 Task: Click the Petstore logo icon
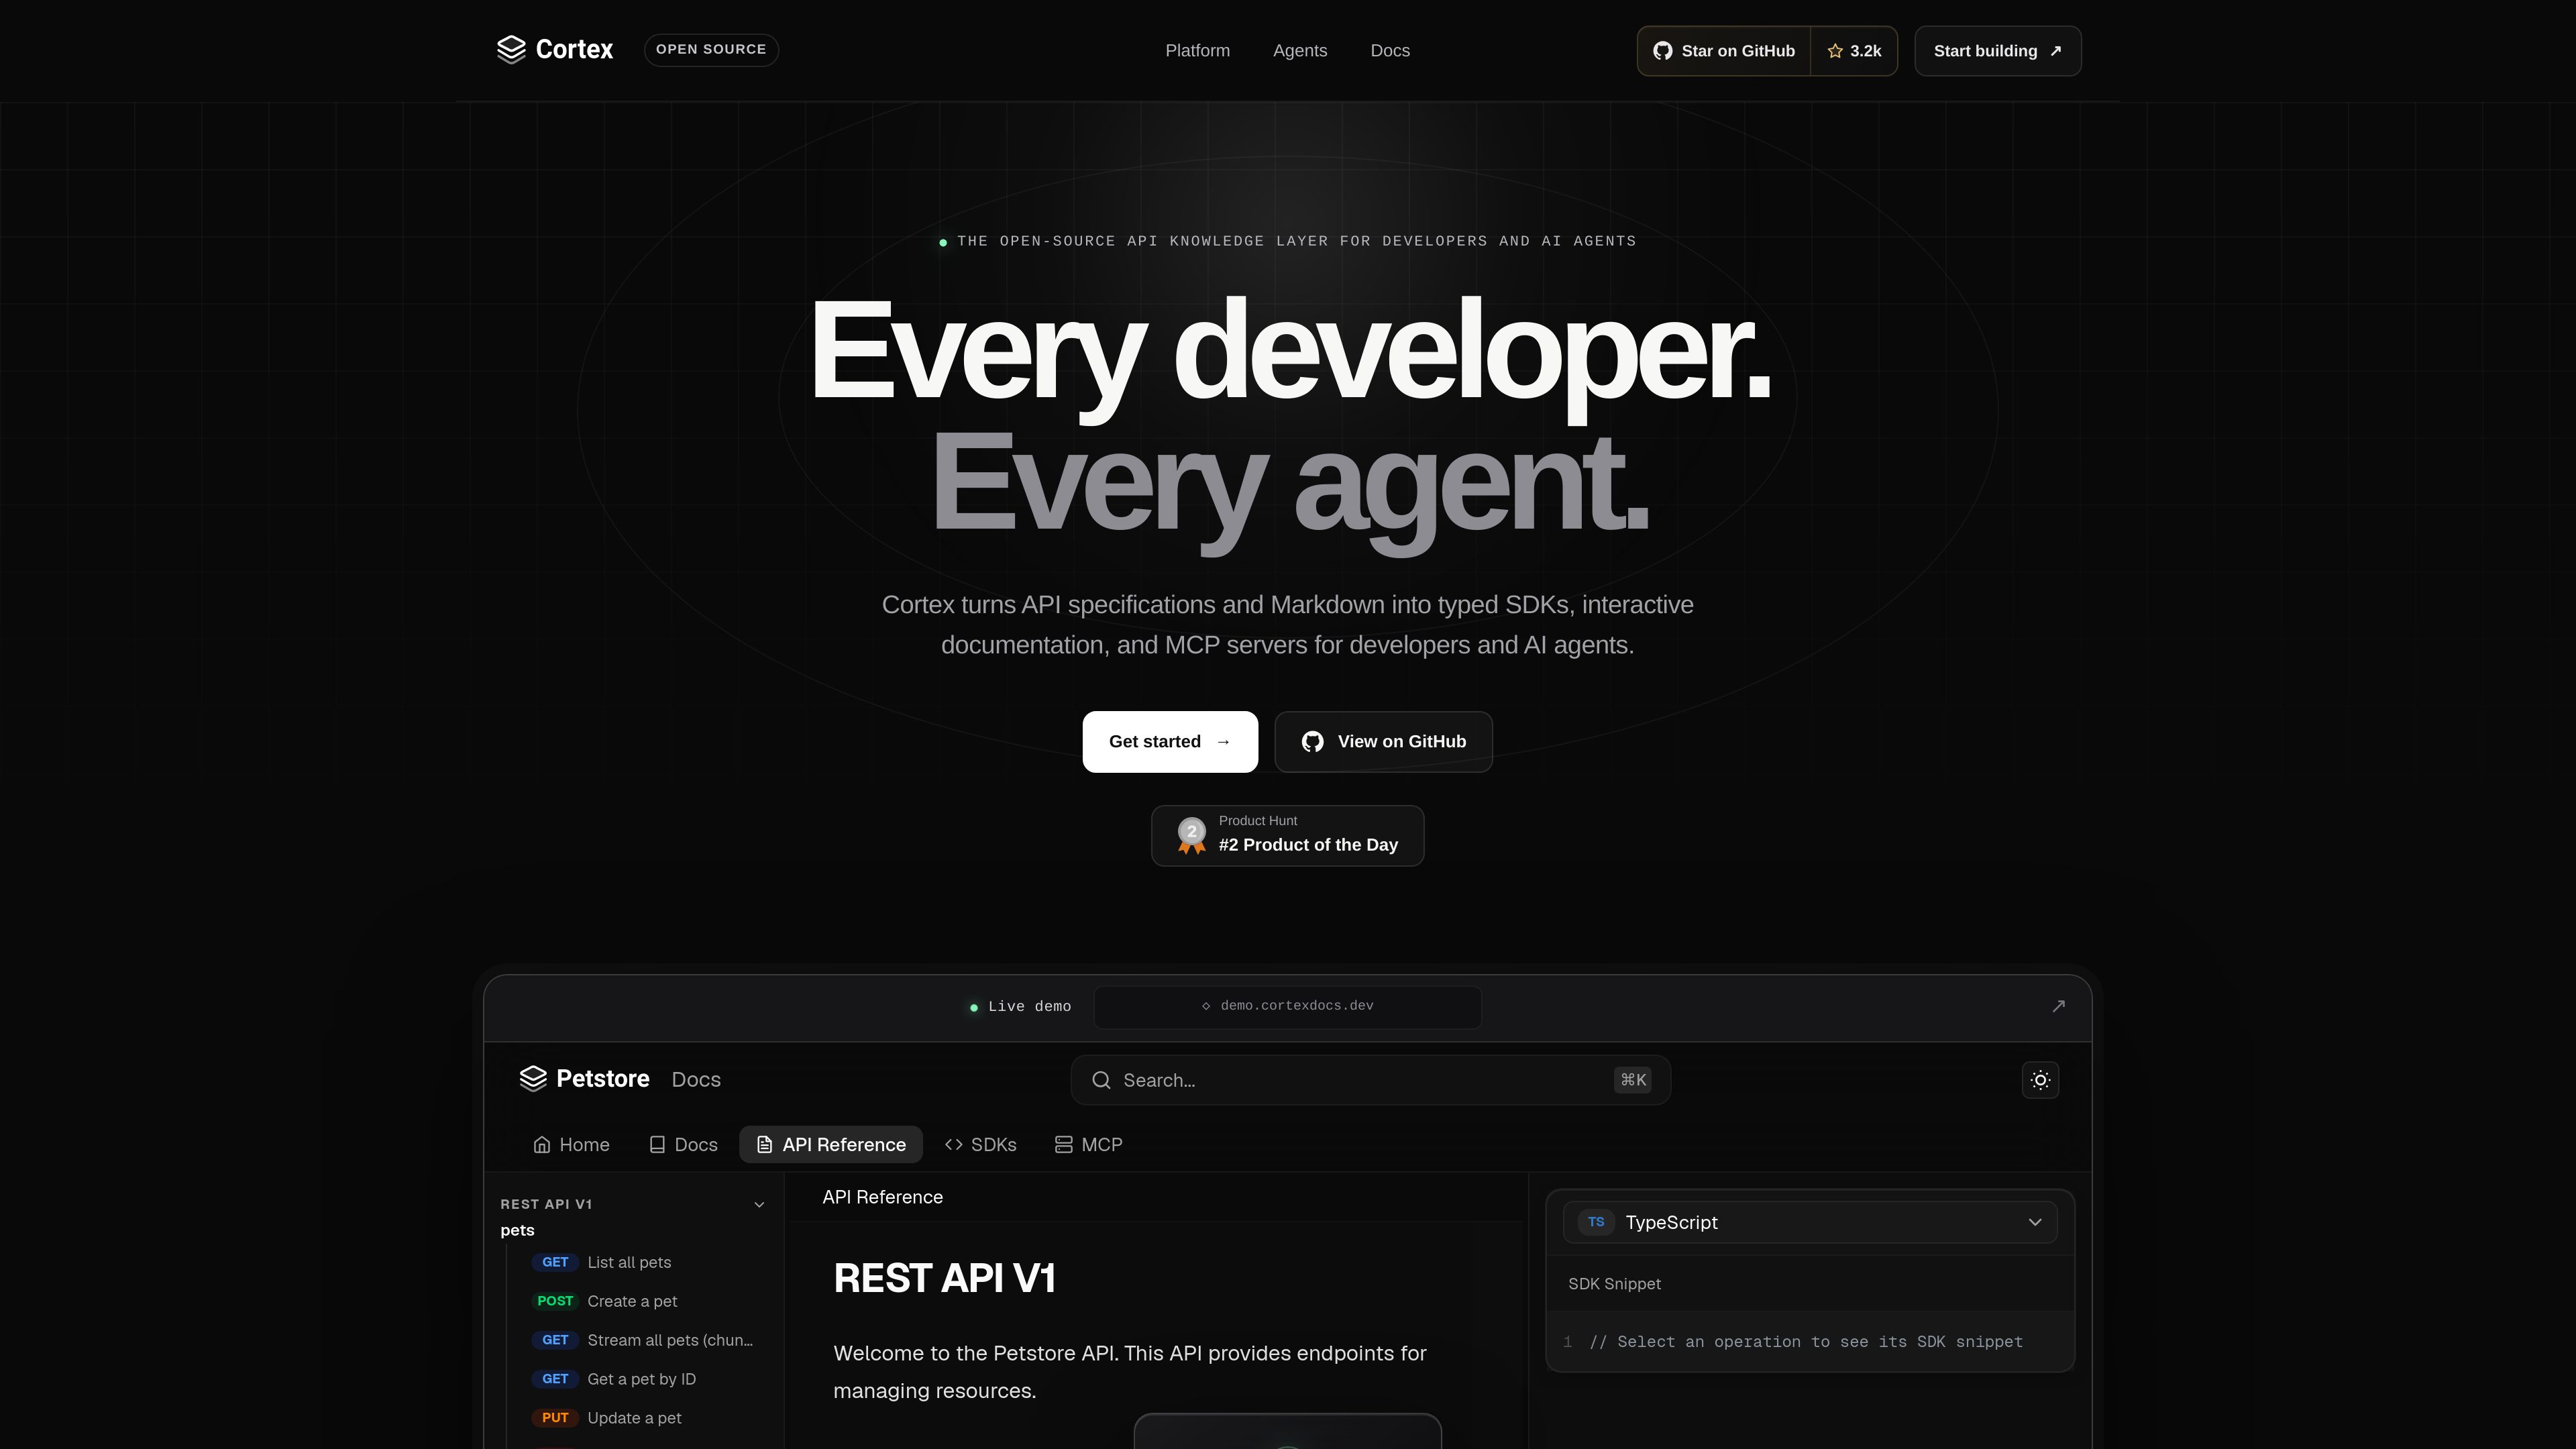533,1078
